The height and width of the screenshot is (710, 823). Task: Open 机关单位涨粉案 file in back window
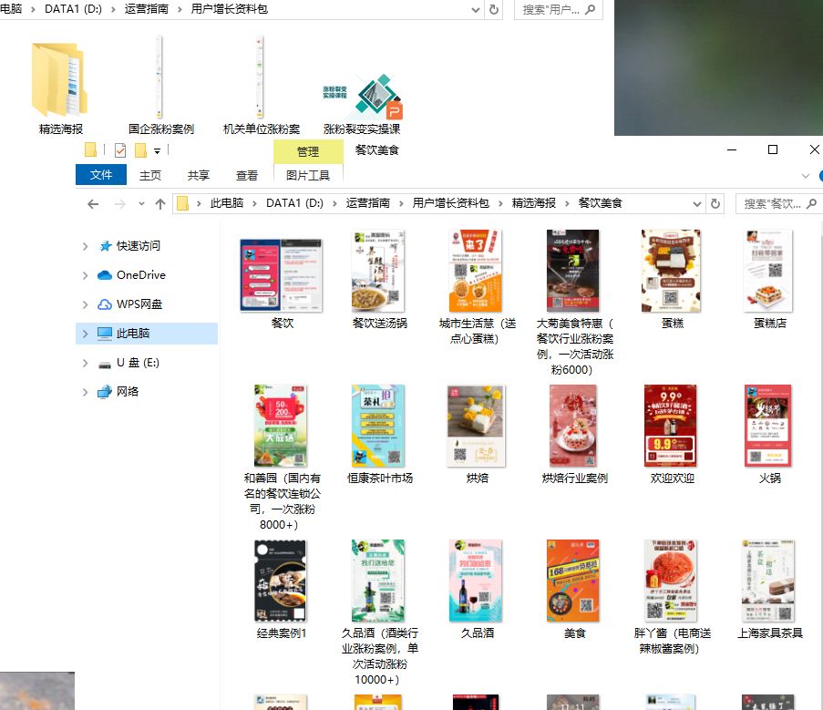(259, 77)
